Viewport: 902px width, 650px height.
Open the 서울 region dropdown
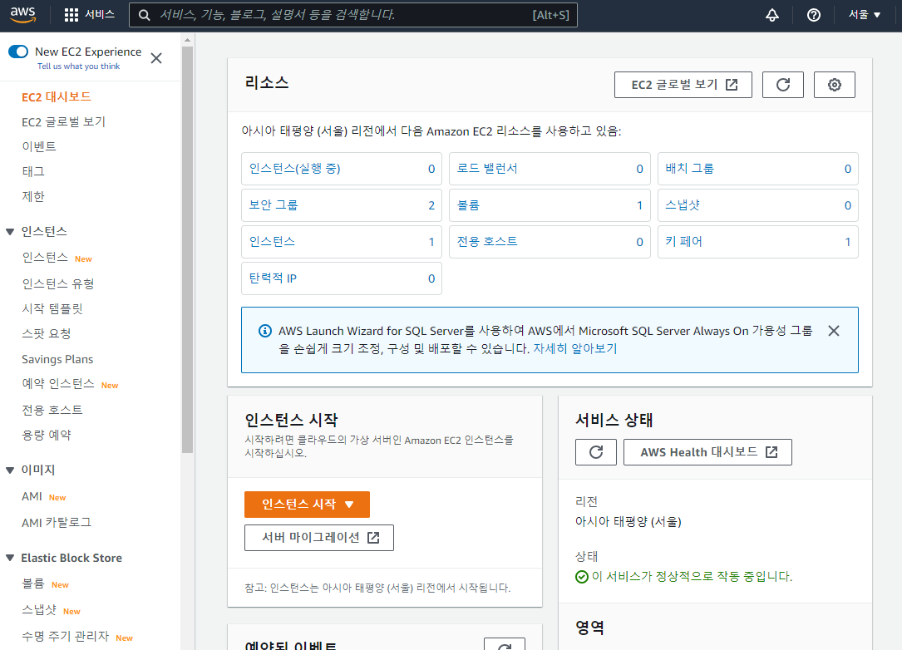pos(865,15)
